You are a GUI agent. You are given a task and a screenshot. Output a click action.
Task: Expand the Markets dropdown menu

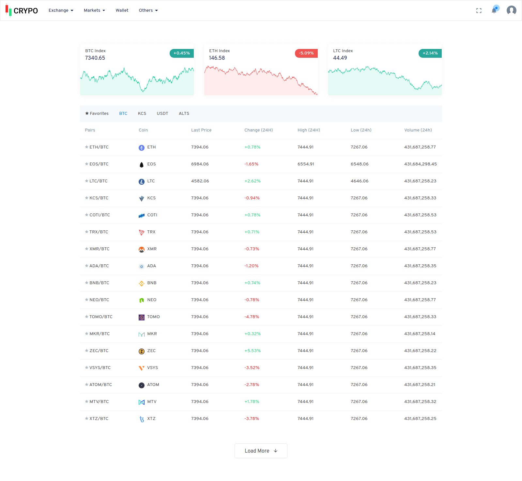coord(94,10)
